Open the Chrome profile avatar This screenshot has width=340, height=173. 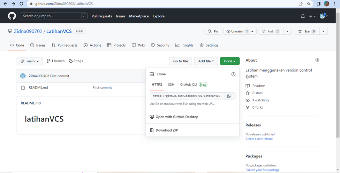point(326,4)
